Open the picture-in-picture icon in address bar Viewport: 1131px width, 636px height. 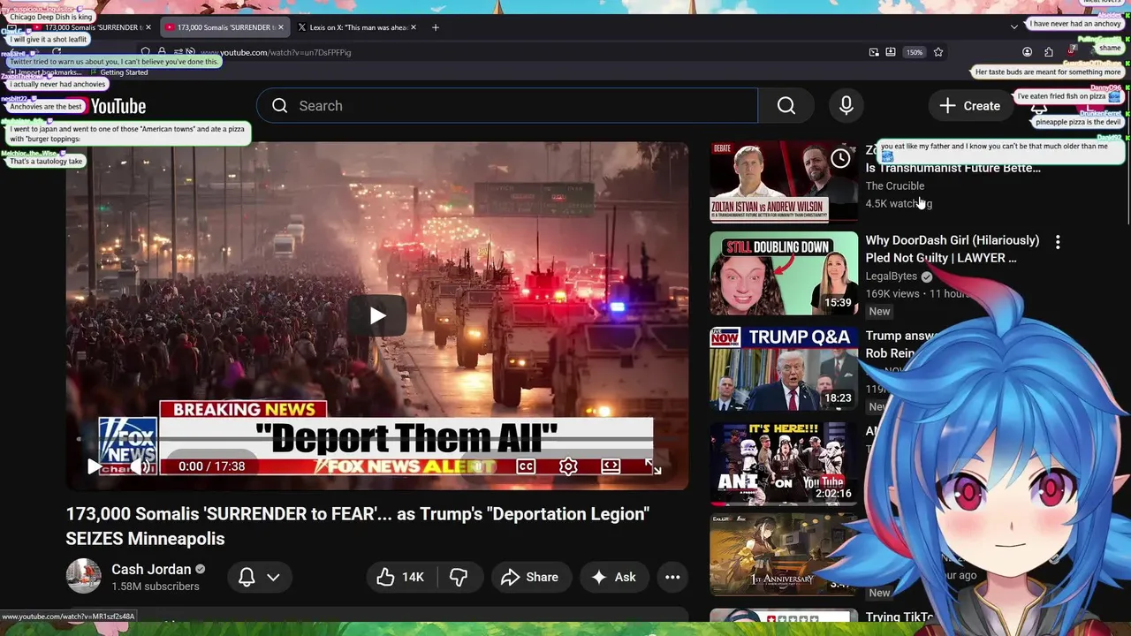click(x=874, y=52)
